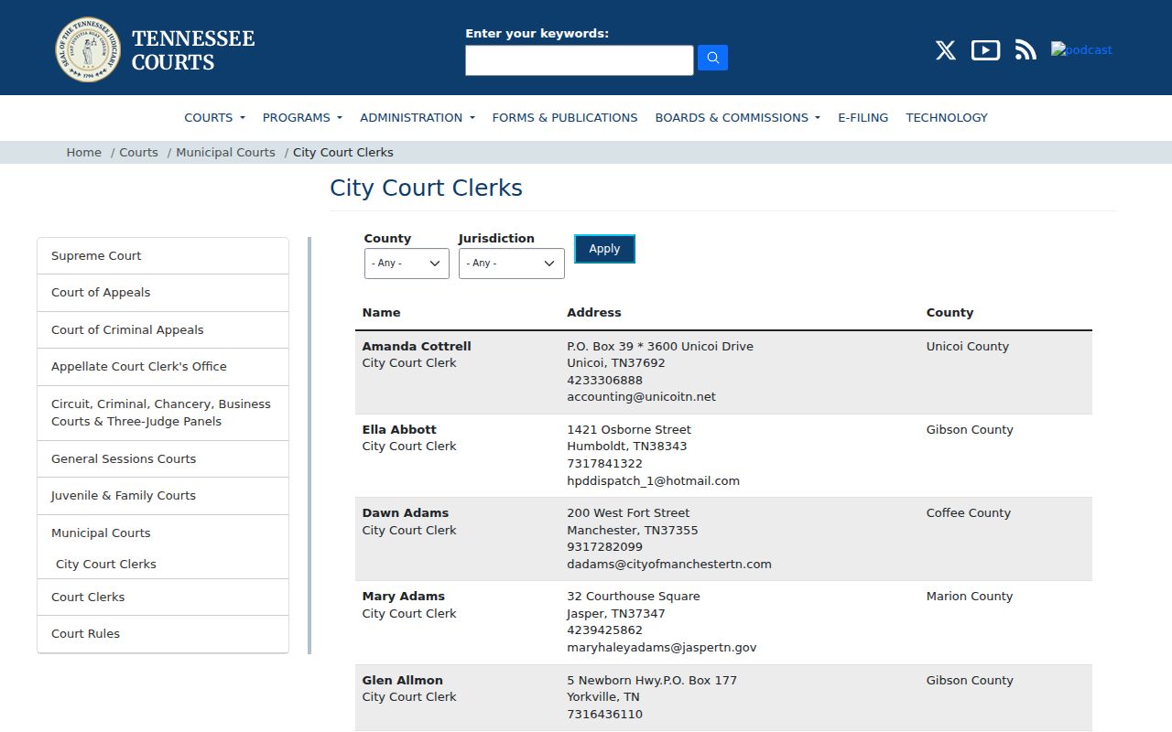Open City Court Clerks sidebar sublink
1172x732 pixels.
[106, 565]
